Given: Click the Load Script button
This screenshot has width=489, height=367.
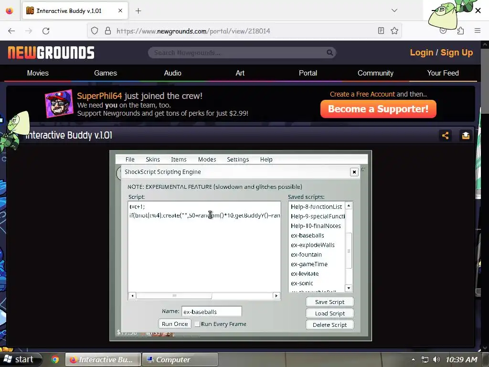Looking at the screenshot, I should (330, 313).
